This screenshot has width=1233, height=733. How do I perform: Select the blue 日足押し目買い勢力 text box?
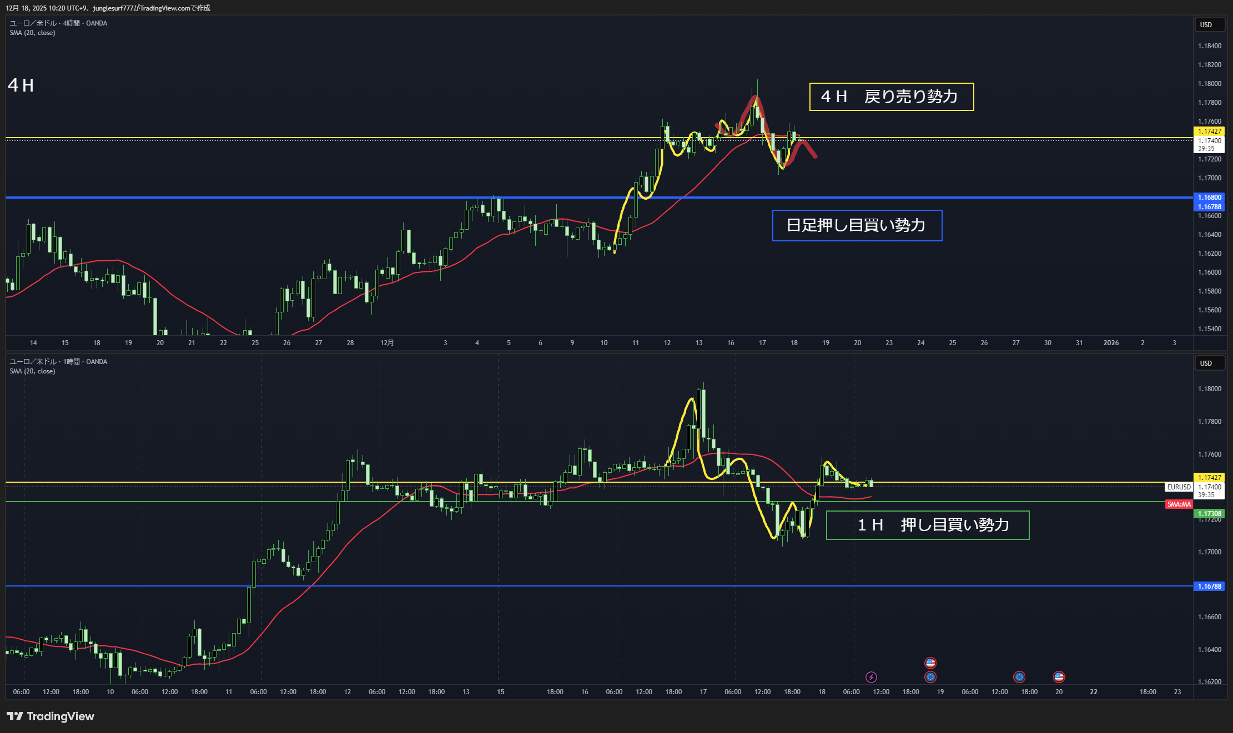(857, 225)
